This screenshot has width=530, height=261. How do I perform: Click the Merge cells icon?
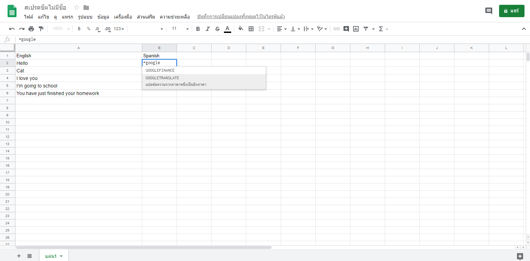(261, 29)
